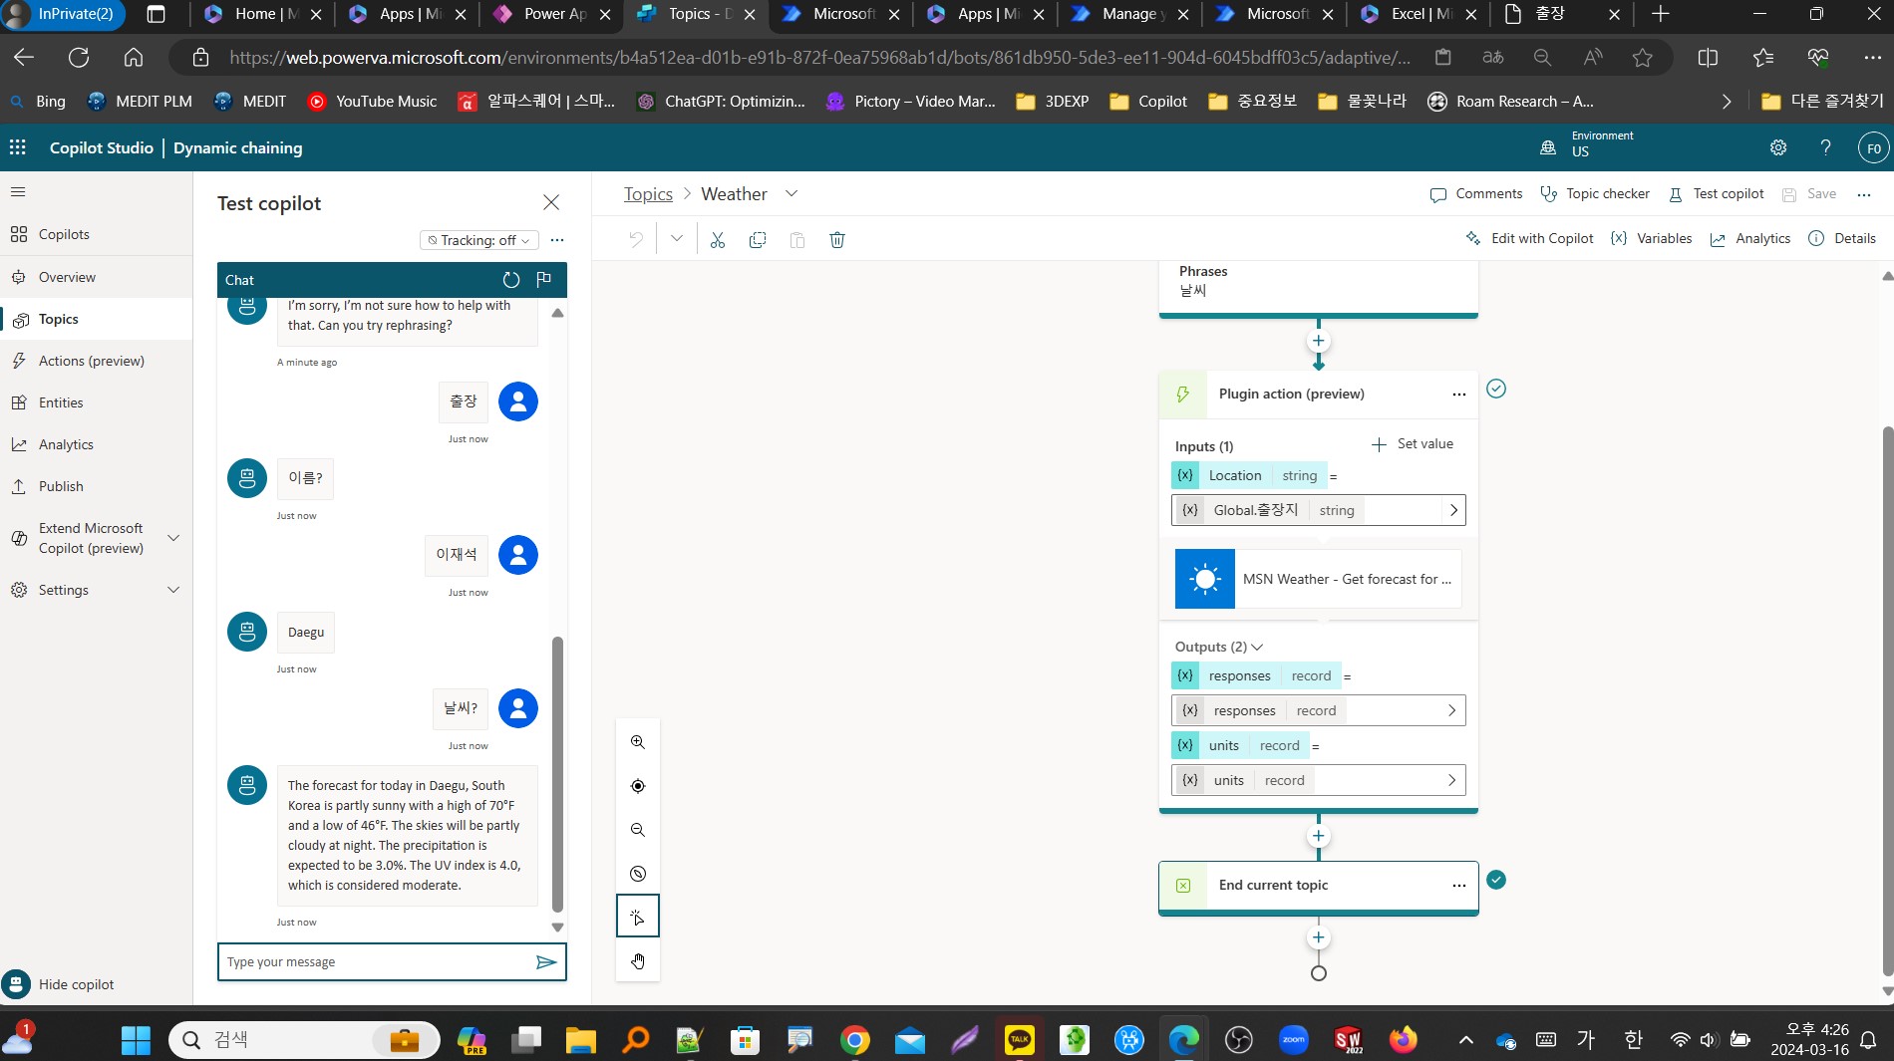Viewport: 1894px width, 1061px height.
Task: Open Chrome from the taskbar
Action: tap(854, 1040)
